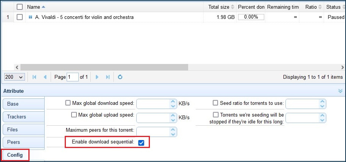Viewport: 346px width, 162px height.
Task: Refresh the torrent list
Action: point(120,77)
